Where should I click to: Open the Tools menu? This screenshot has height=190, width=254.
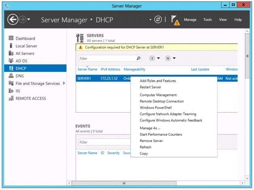point(207,19)
